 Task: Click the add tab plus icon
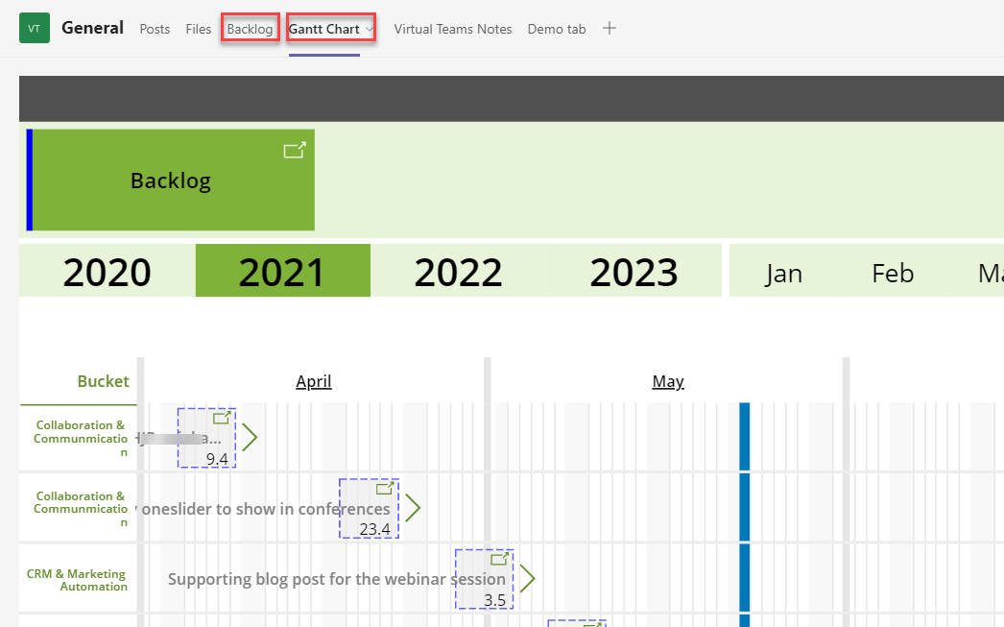click(609, 29)
